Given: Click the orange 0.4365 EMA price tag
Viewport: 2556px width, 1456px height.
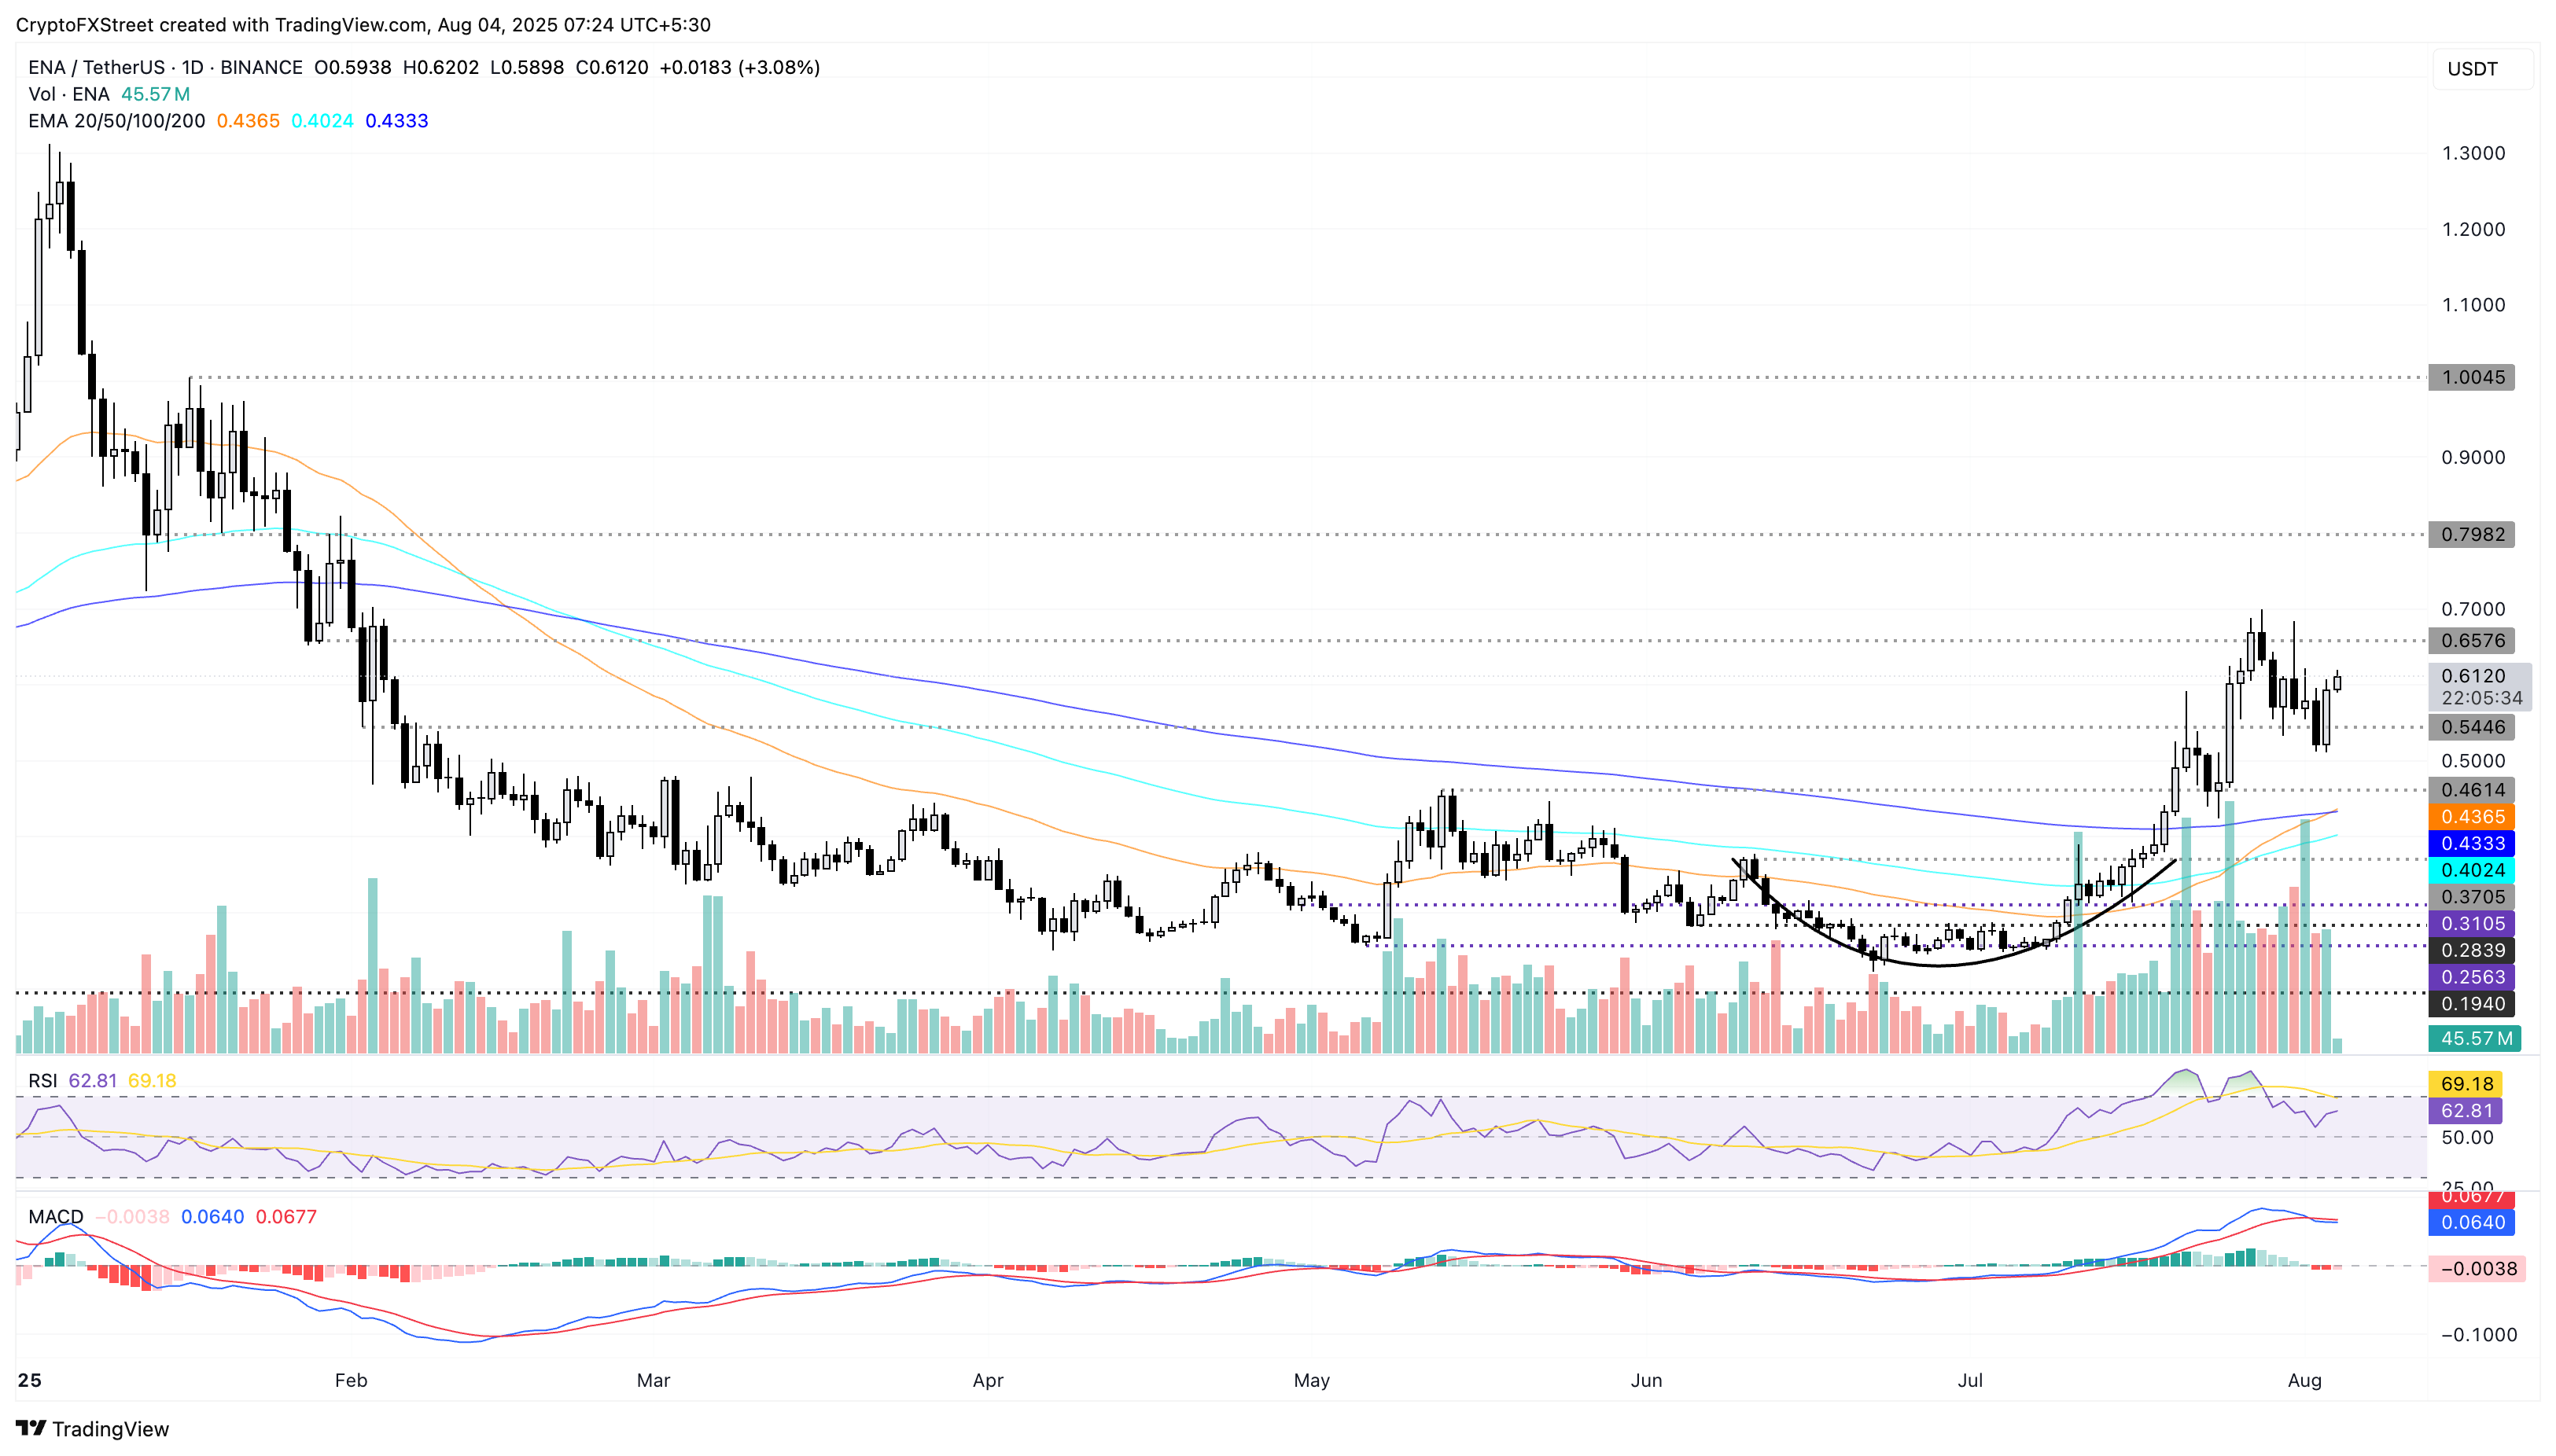Looking at the screenshot, I should (2472, 817).
